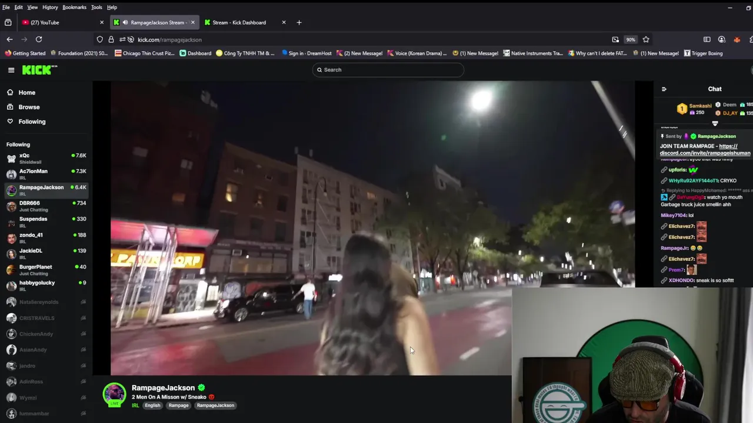
Task: Click the padlock site info icon
Action: [111, 39]
